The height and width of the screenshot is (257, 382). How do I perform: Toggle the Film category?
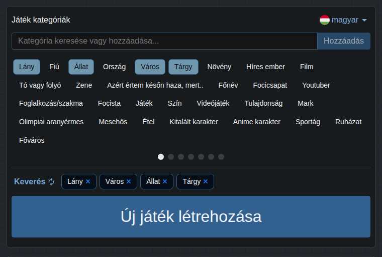point(307,67)
